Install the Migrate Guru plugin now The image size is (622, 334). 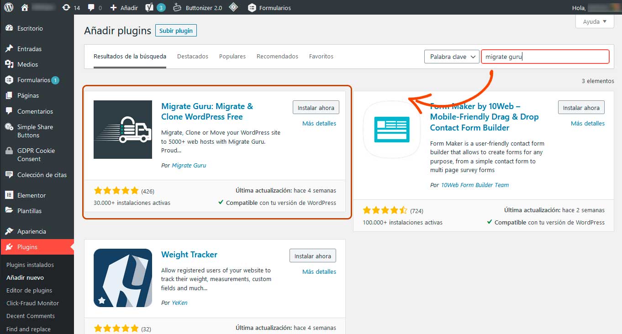coord(316,108)
